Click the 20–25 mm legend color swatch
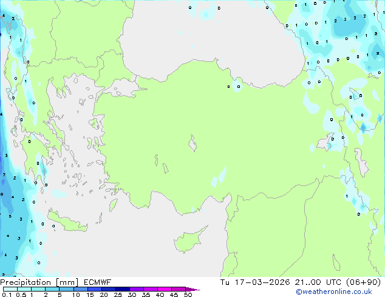Image resolution: width=385 pixels, height=297 pixels. tap(108, 289)
